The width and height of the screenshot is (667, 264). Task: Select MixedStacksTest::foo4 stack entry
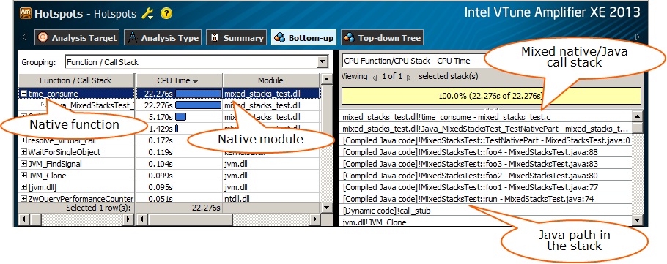pyautogui.click(x=486, y=152)
